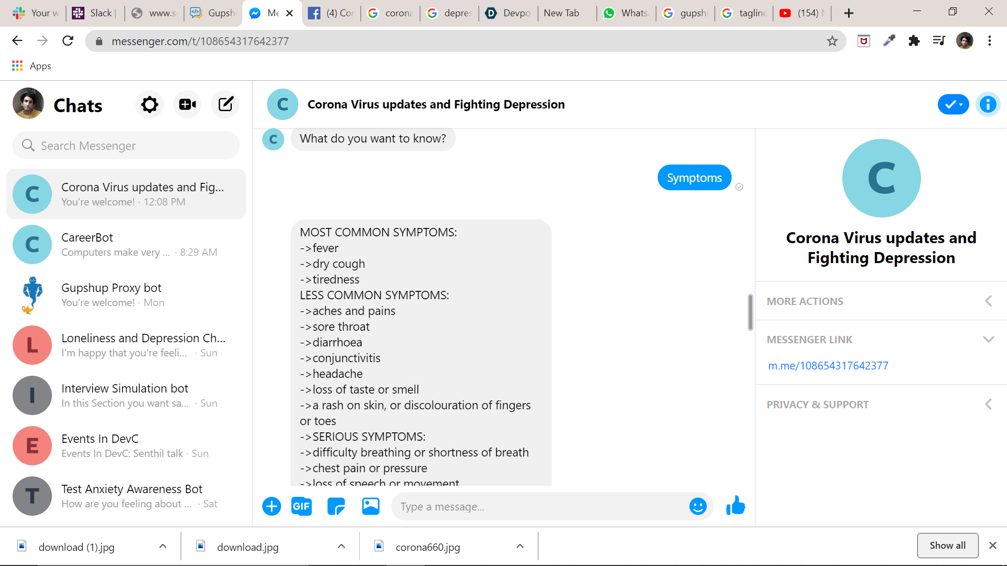Click Show all downloads button
This screenshot has width=1007, height=566.
947,546
